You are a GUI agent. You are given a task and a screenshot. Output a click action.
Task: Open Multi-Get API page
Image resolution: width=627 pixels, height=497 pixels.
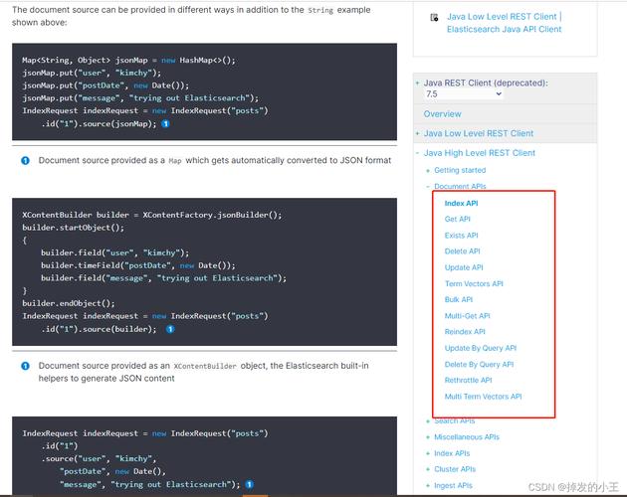coord(467,316)
